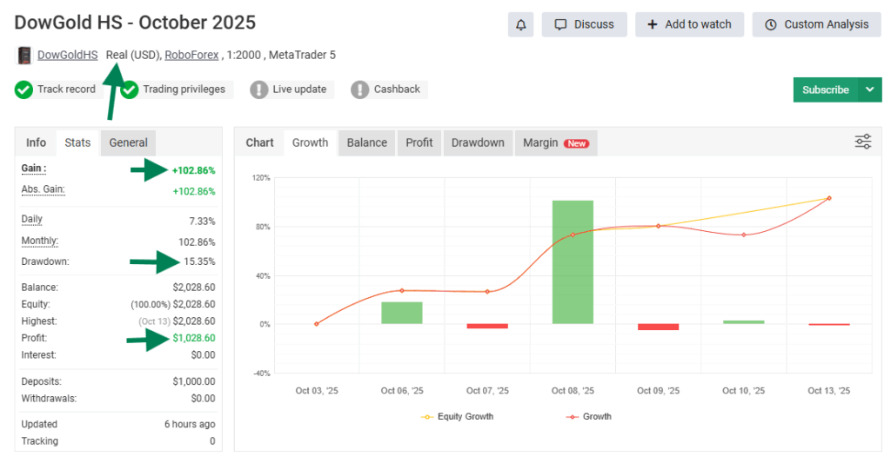The width and height of the screenshot is (891, 463).
Task: Click the Cashback warning icon
Action: (x=360, y=89)
